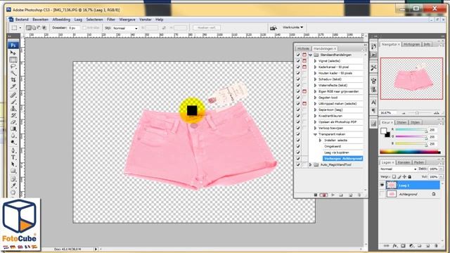Add a layer mask in Lagen panel

pos(403,246)
